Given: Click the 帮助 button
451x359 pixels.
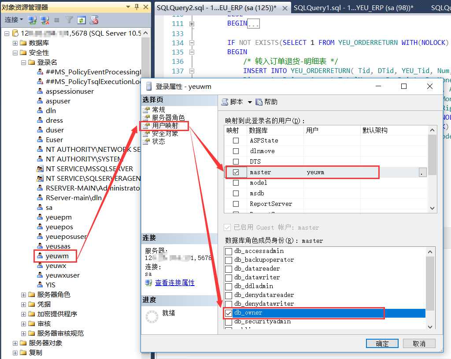Looking at the screenshot, I should [x=266, y=102].
